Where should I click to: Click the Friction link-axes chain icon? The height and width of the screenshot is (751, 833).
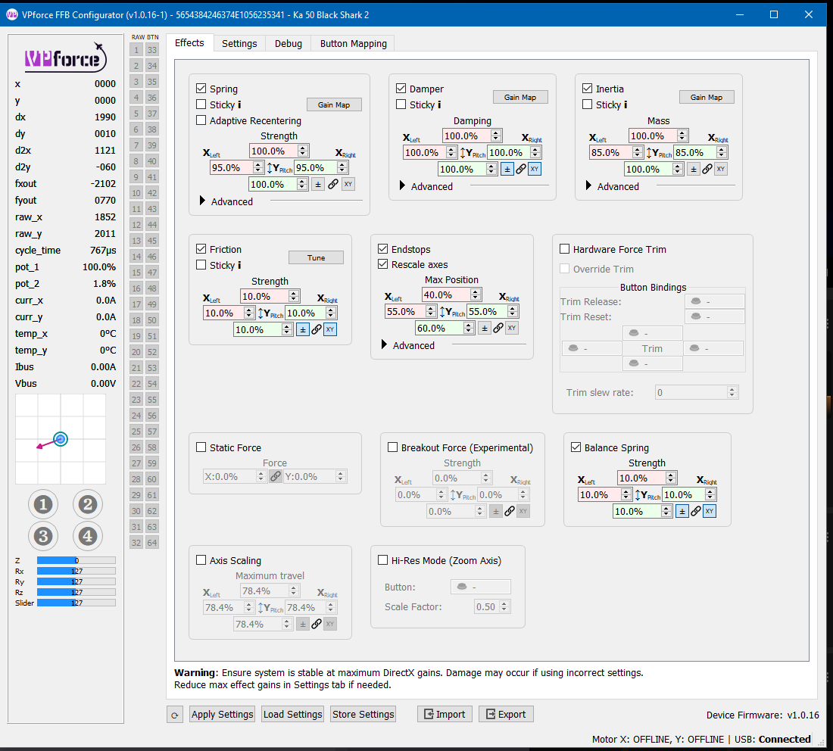tap(316, 330)
